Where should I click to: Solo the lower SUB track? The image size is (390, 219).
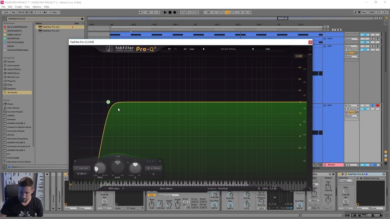[x=373, y=105]
